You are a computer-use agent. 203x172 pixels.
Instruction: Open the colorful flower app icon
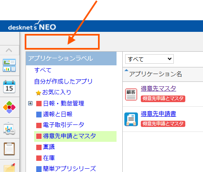(9, 107)
